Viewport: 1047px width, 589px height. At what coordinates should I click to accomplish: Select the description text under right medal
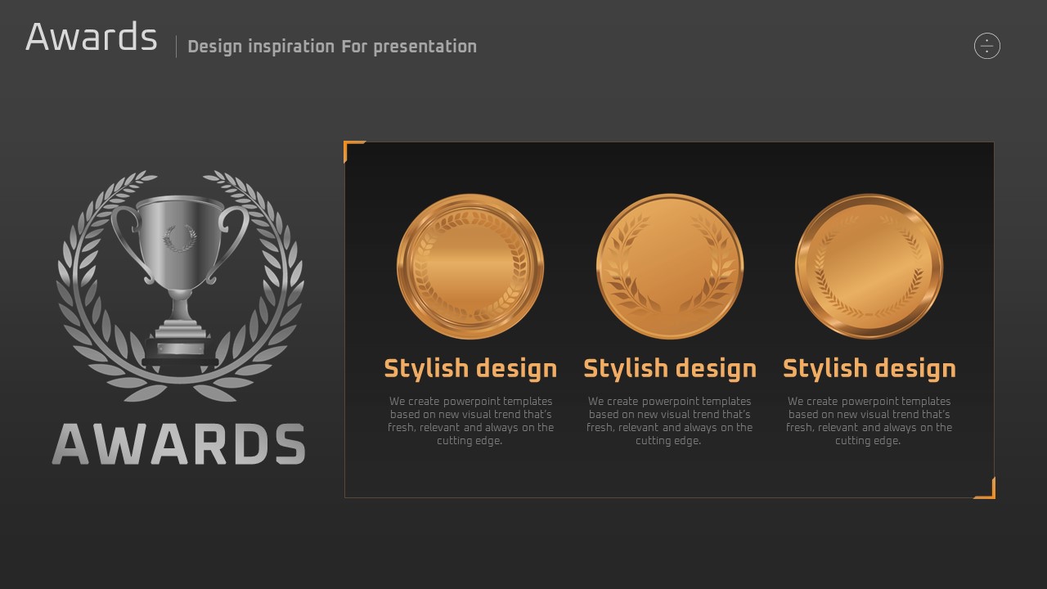(869, 421)
